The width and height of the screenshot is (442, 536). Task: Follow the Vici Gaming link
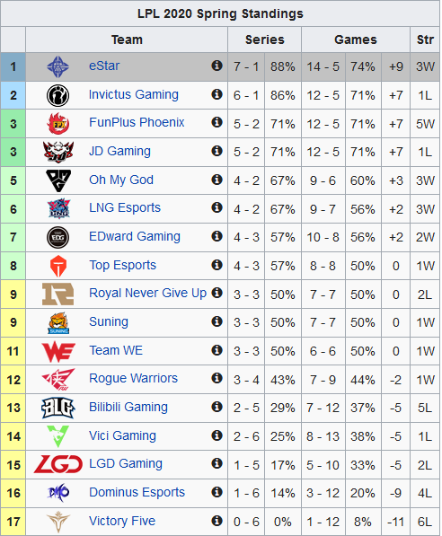[122, 435]
